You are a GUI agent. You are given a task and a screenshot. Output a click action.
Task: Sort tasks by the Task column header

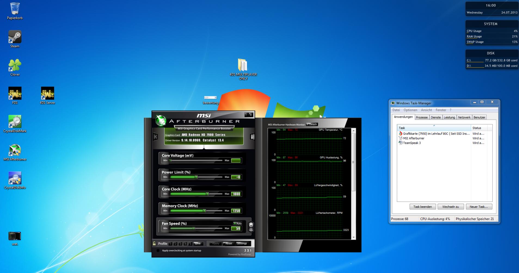(x=434, y=128)
